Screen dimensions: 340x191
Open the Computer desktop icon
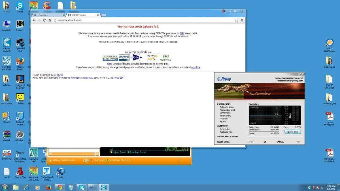[7, 26]
